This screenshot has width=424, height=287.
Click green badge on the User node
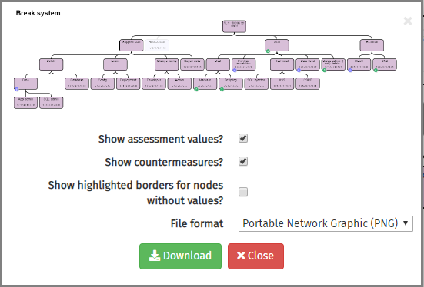[268, 51]
